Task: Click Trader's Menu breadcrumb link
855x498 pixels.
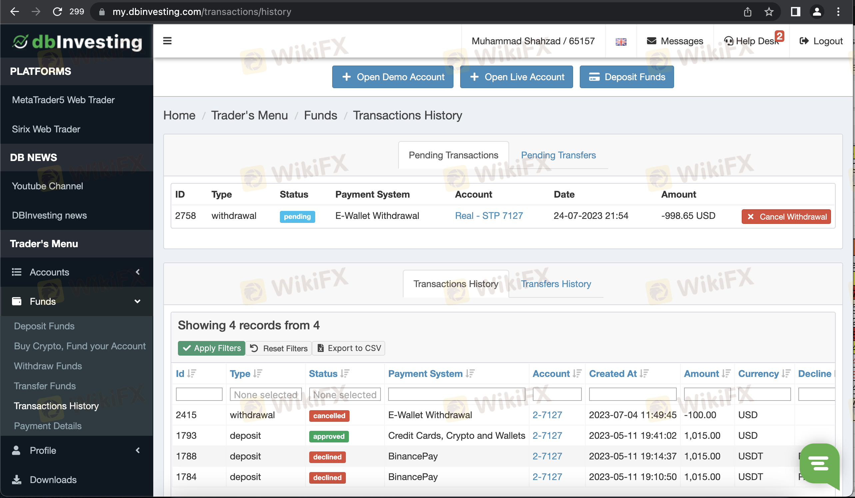Action: [249, 115]
